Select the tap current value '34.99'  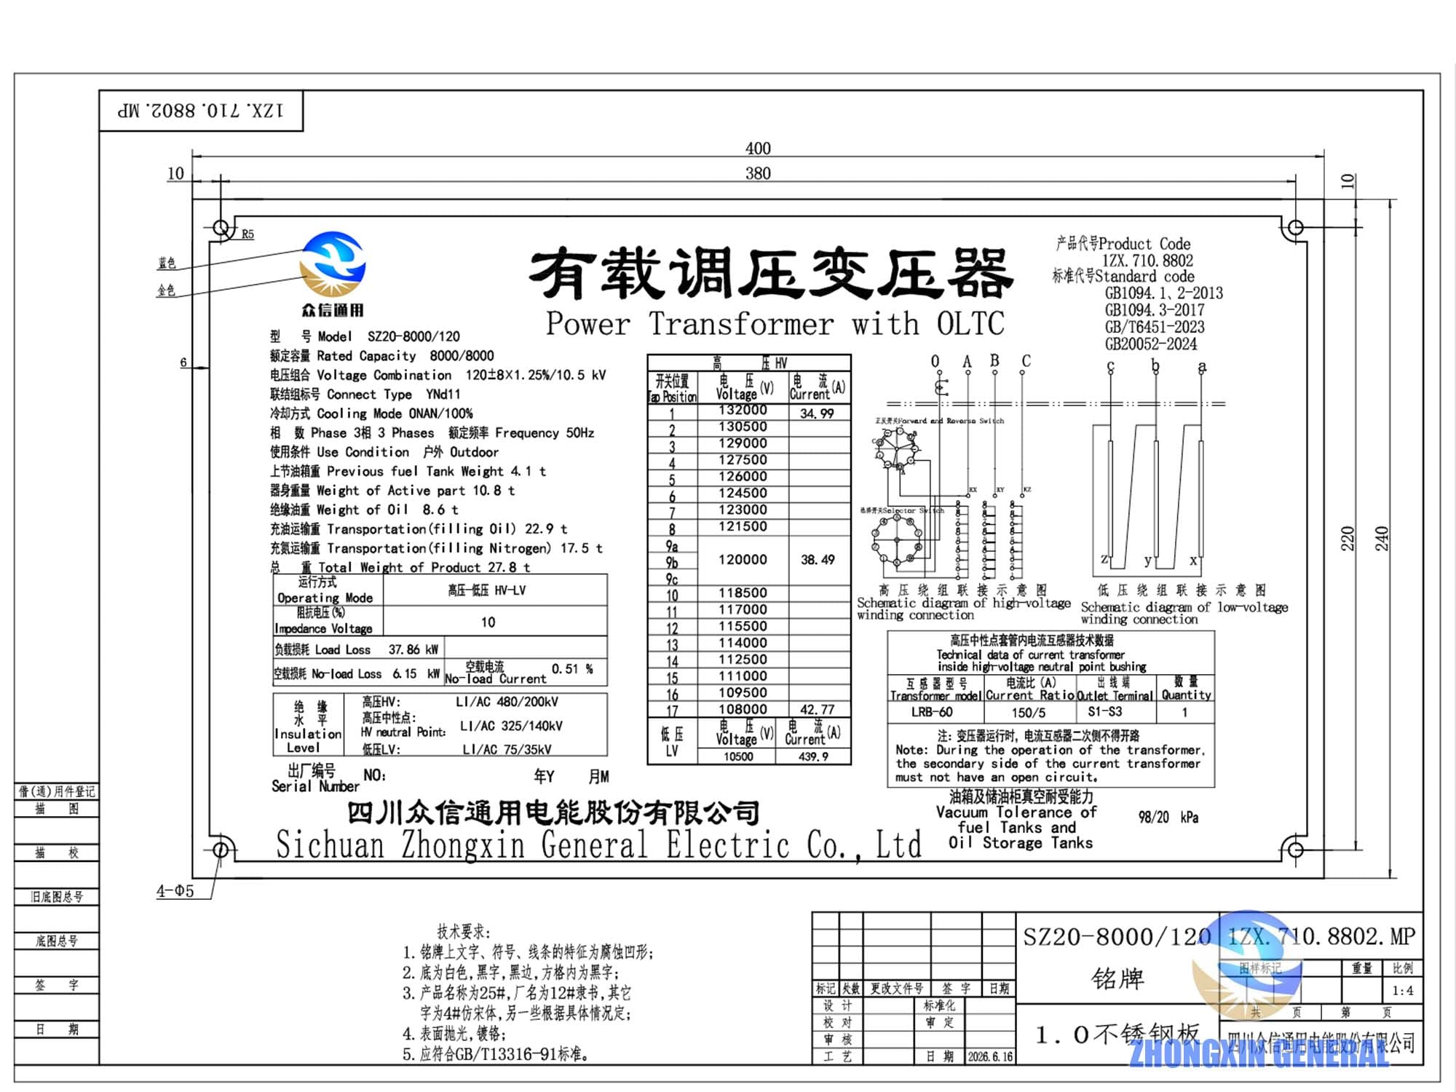[x=817, y=414]
